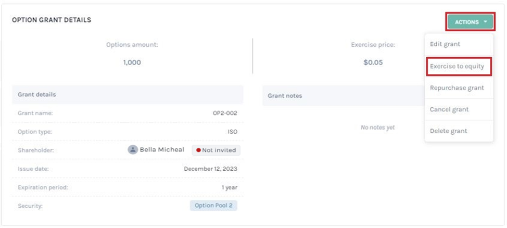
Task: Click the Not invited status badge
Action: pyautogui.click(x=216, y=150)
